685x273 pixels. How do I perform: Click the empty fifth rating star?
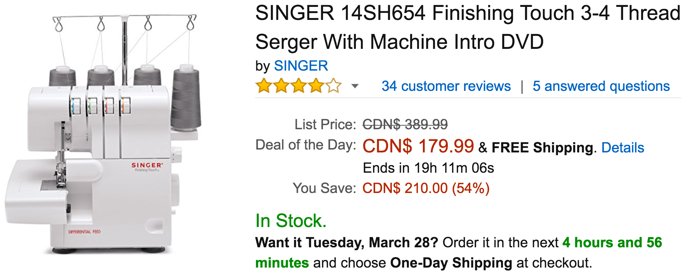point(333,86)
